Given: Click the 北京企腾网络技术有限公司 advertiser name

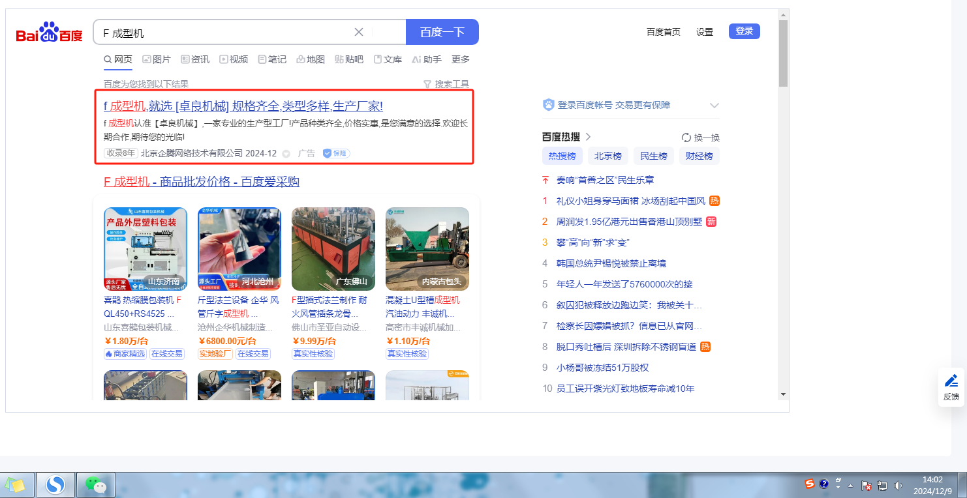Looking at the screenshot, I should pyautogui.click(x=192, y=154).
